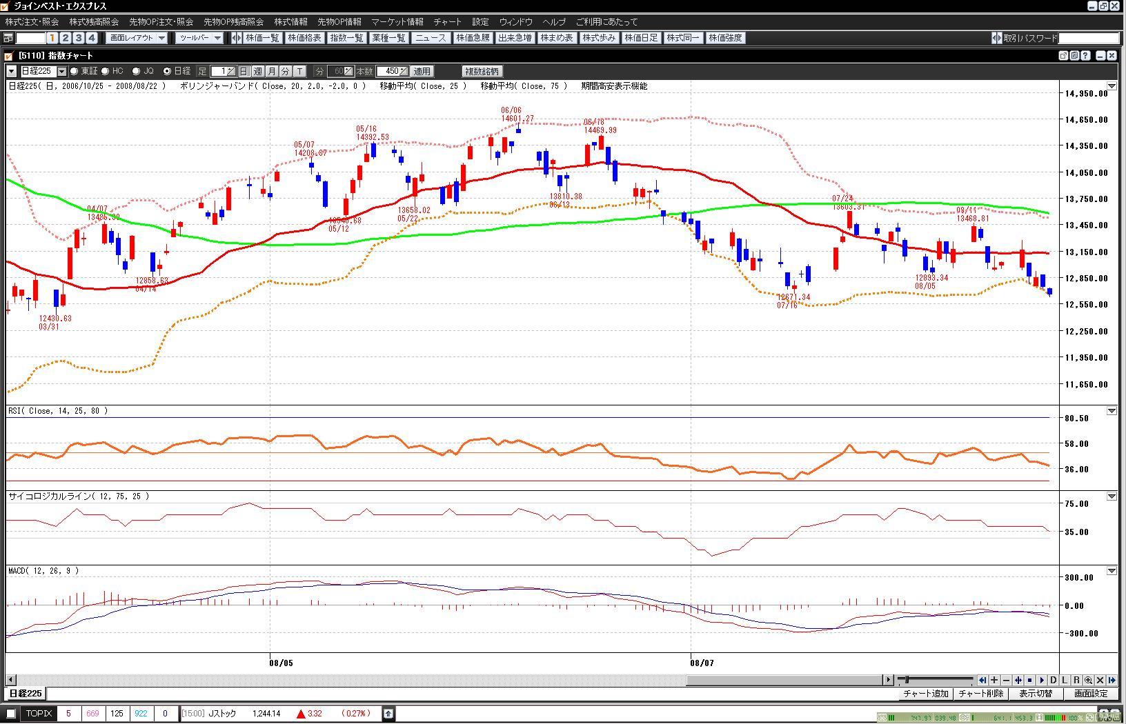Open the マーケット情報 menu
The height and width of the screenshot is (724, 1126).
(x=397, y=22)
